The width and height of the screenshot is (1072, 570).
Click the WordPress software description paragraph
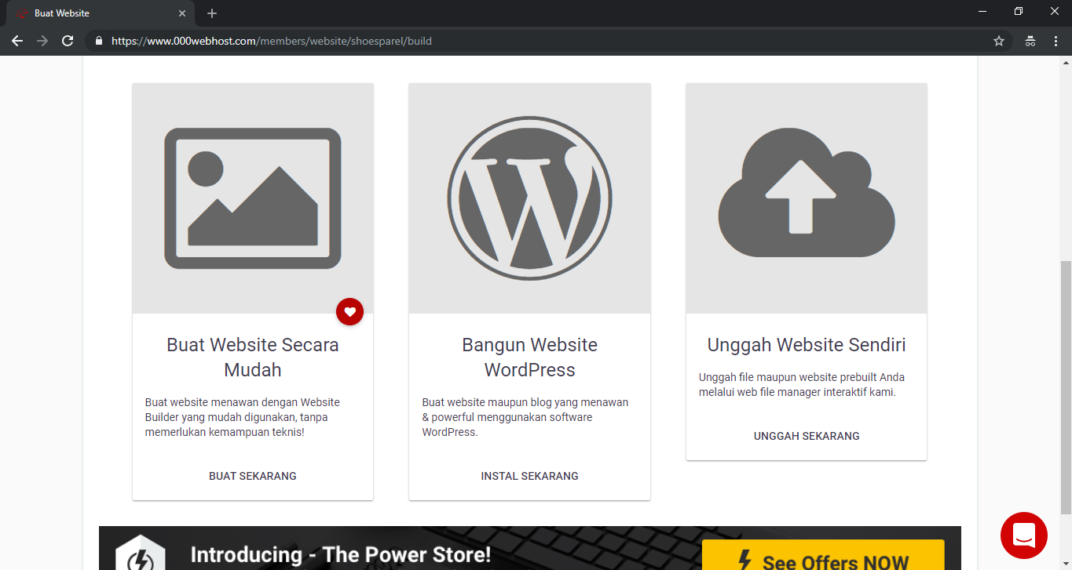point(525,417)
